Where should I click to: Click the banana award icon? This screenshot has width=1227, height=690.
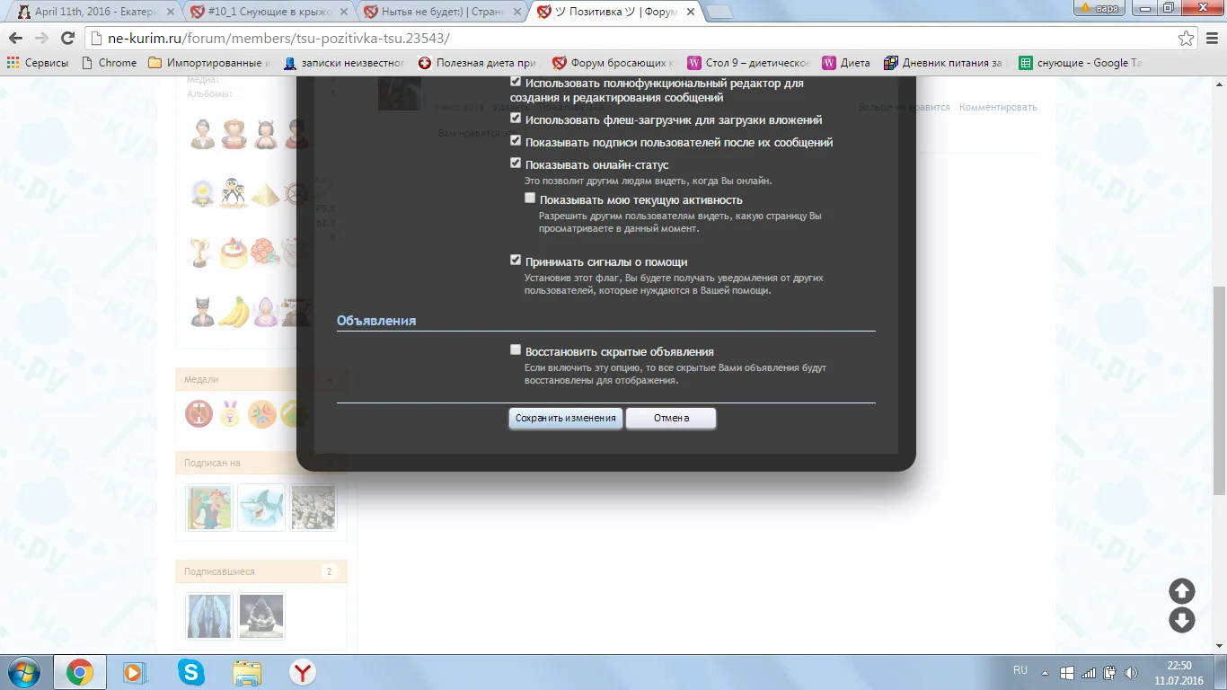click(x=234, y=312)
